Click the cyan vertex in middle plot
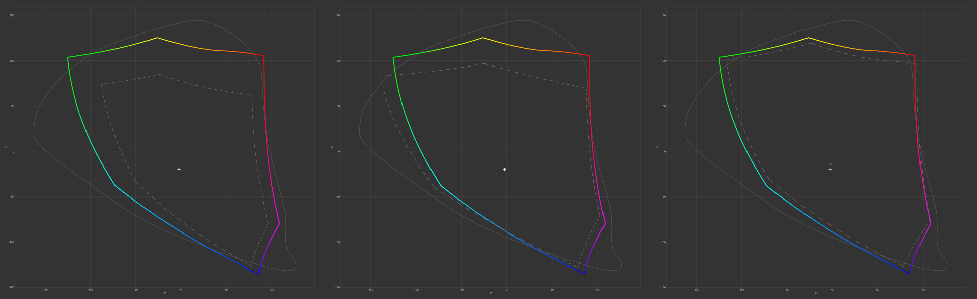 click(x=441, y=186)
